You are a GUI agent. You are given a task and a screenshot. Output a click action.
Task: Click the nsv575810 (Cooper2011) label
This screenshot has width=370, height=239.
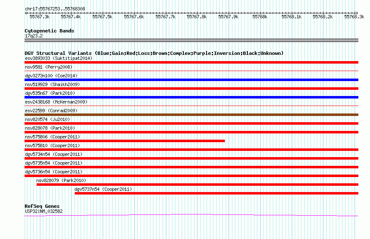click(x=52, y=145)
